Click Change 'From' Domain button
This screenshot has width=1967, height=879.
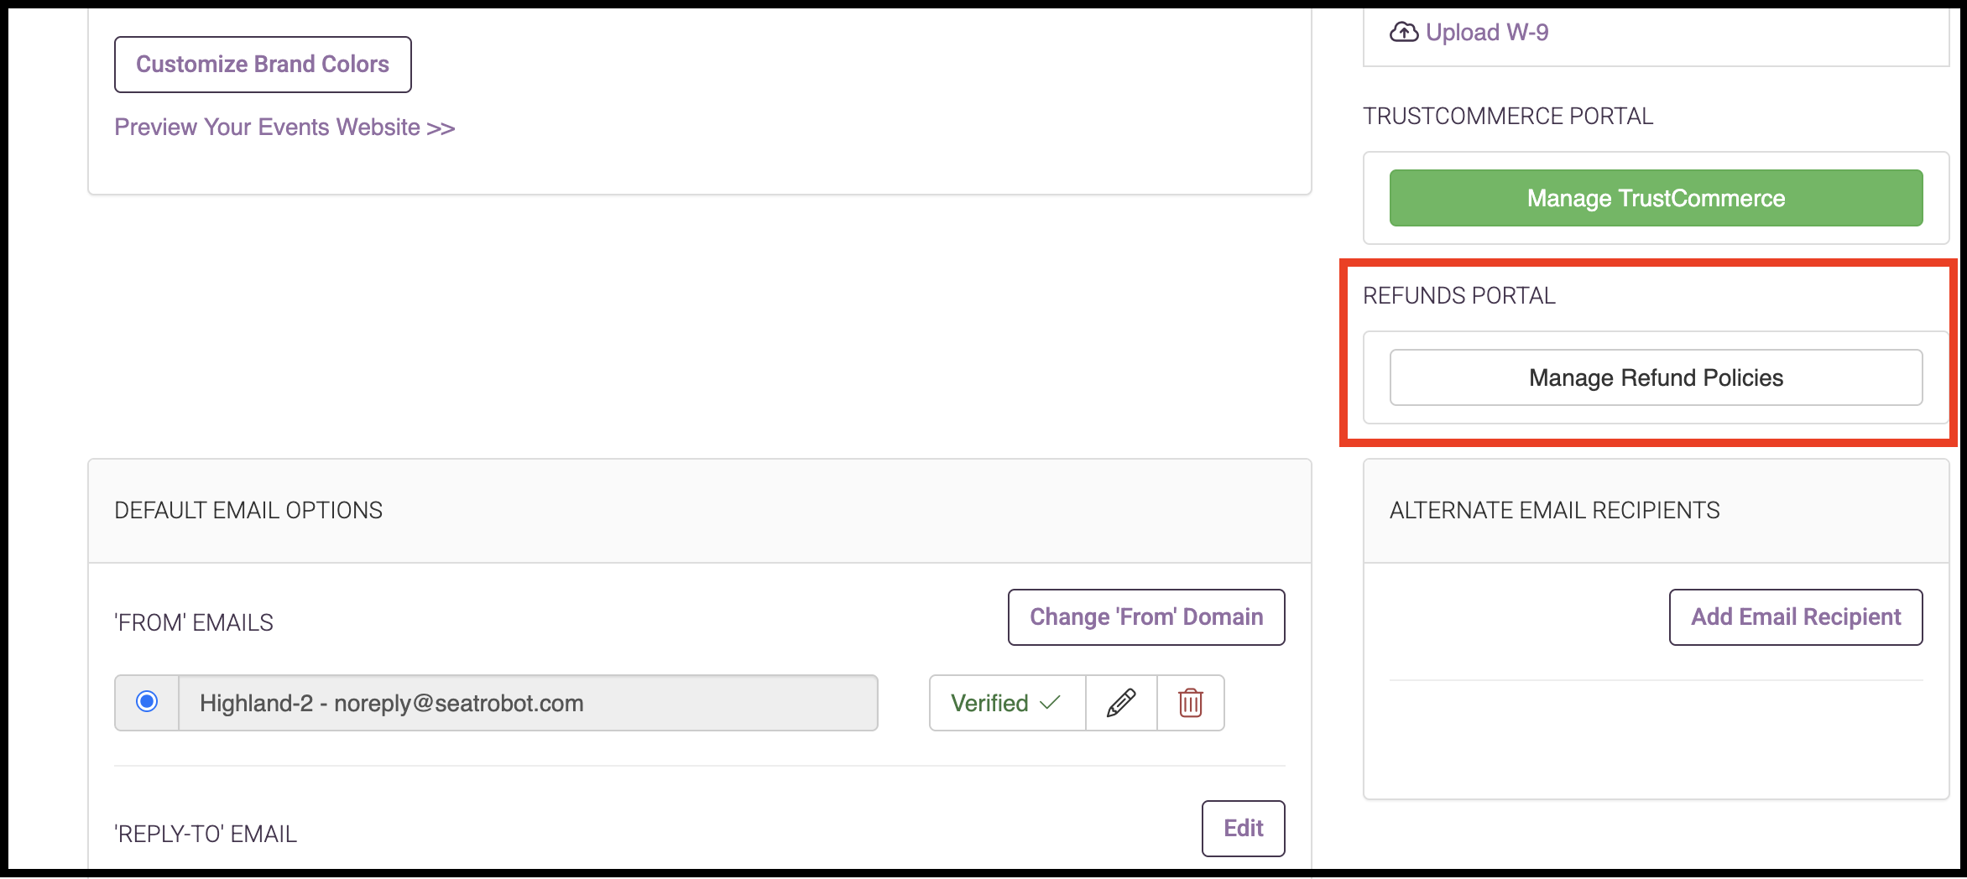click(x=1146, y=617)
